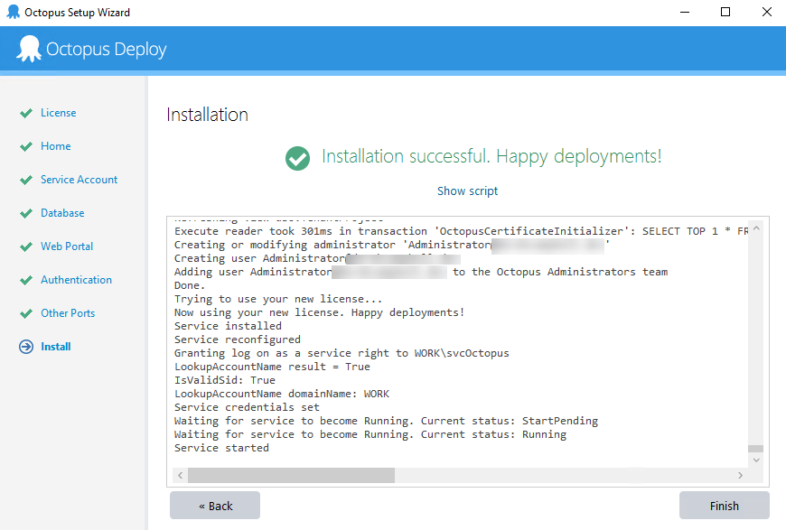This screenshot has width=786, height=530.
Task: Click the horizontal scrollbar thumb in log
Action: click(291, 475)
